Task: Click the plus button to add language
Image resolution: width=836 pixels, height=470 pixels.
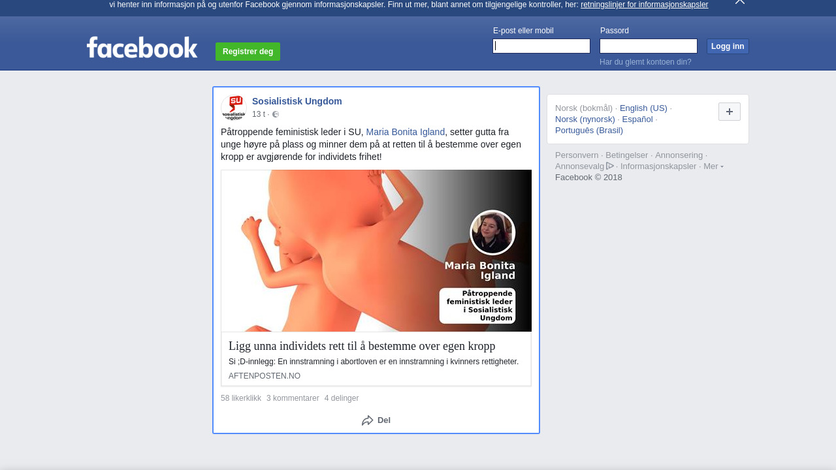Action: 730,112
